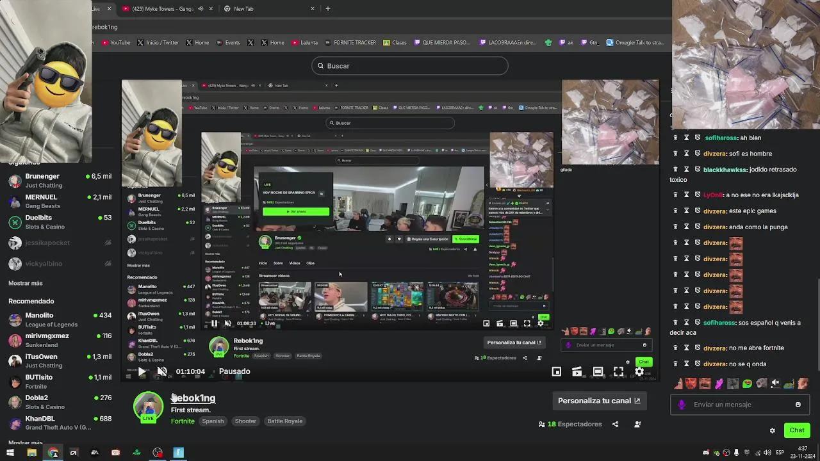Timeout user on "sofi es hombre" message
This screenshot has width=820, height=461.
[x=686, y=154]
